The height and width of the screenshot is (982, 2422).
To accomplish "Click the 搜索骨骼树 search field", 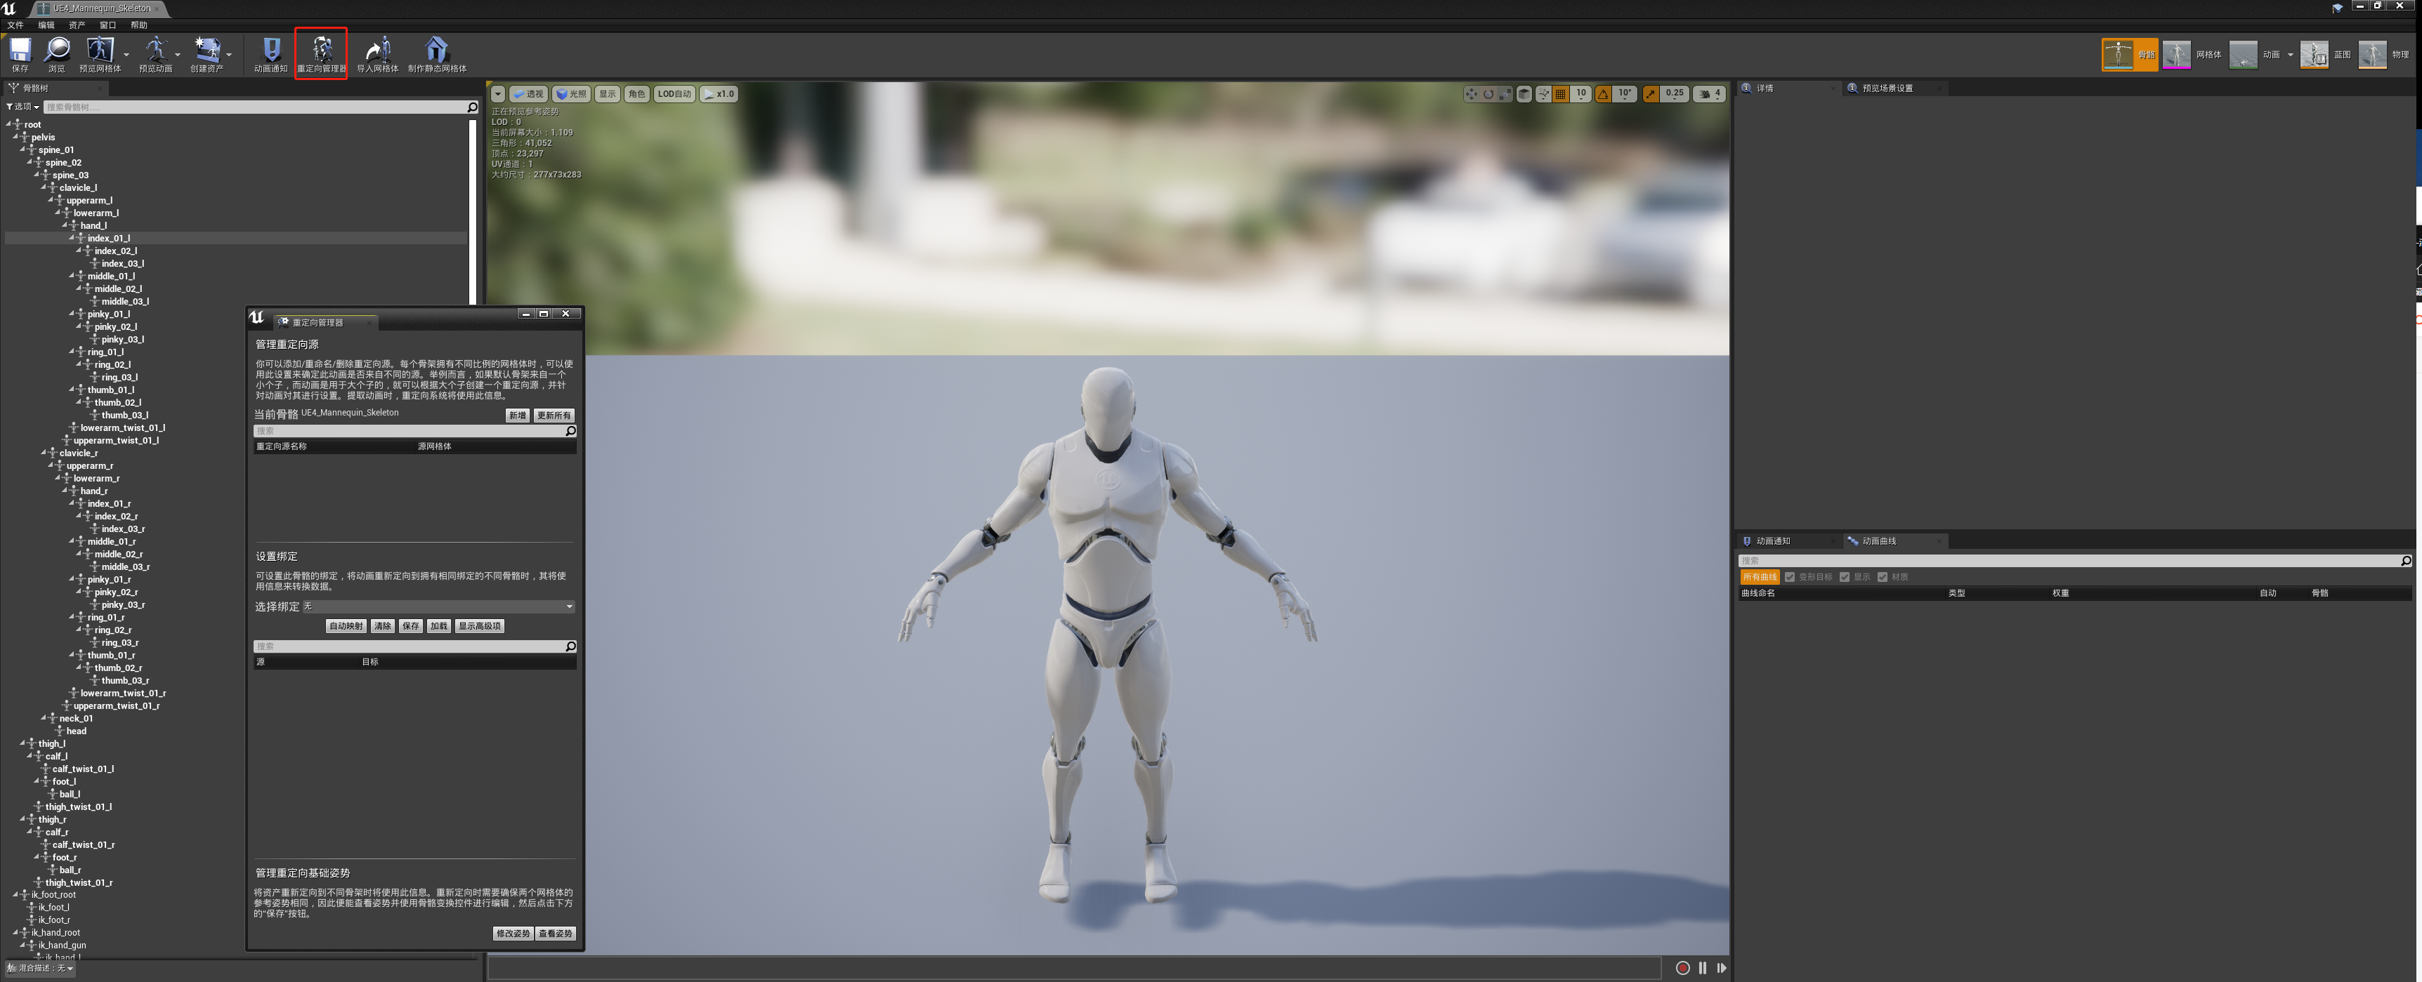I will point(254,107).
